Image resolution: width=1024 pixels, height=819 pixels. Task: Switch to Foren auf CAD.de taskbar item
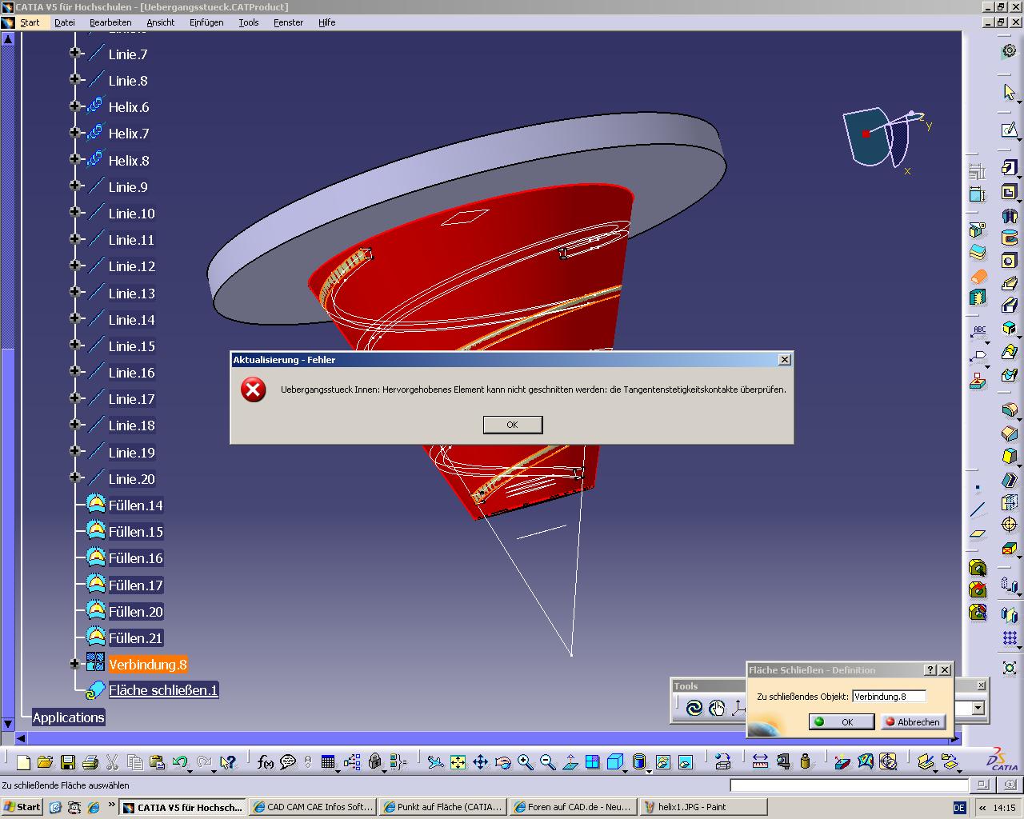(573, 807)
